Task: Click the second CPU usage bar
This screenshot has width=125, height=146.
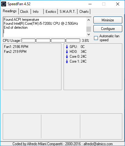Action: (x=43, y=41)
